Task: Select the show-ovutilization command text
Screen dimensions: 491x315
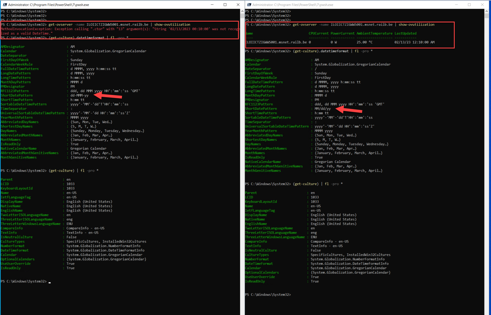Action: point(172,24)
